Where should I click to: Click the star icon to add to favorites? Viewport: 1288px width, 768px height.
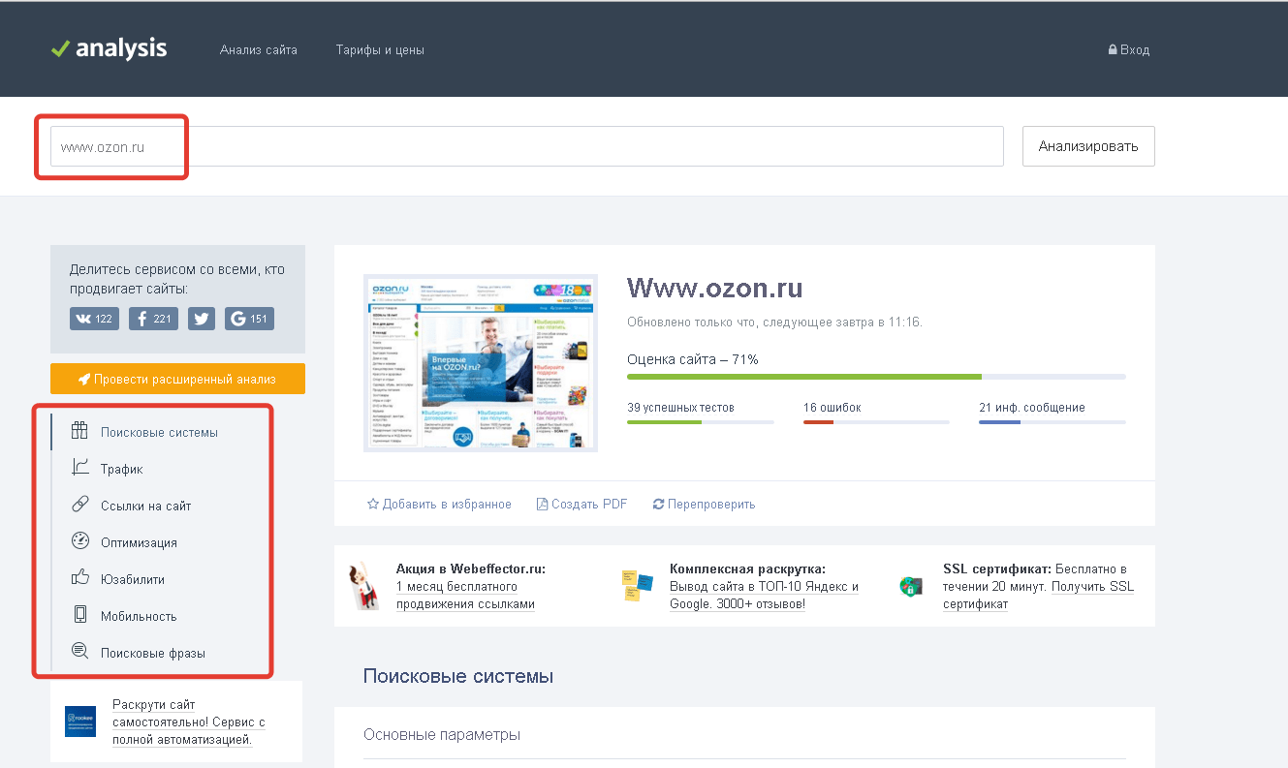371,504
